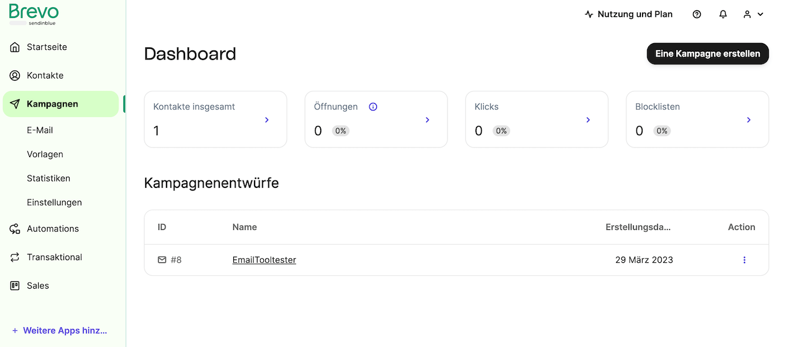
Task: Click the Action column header
Action: [741, 227]
